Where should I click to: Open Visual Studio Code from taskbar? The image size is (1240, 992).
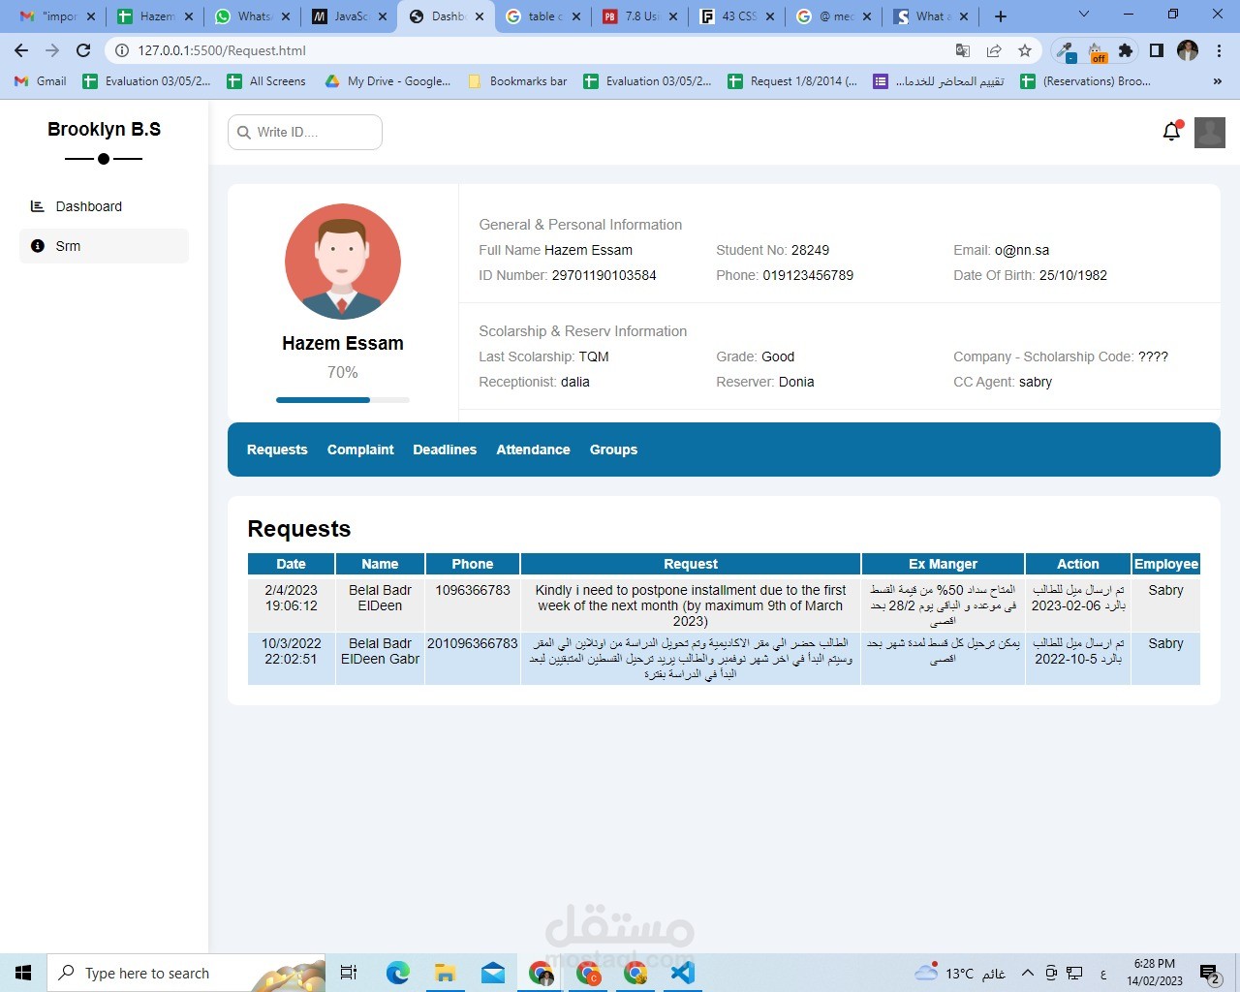[x=683, y=973]
